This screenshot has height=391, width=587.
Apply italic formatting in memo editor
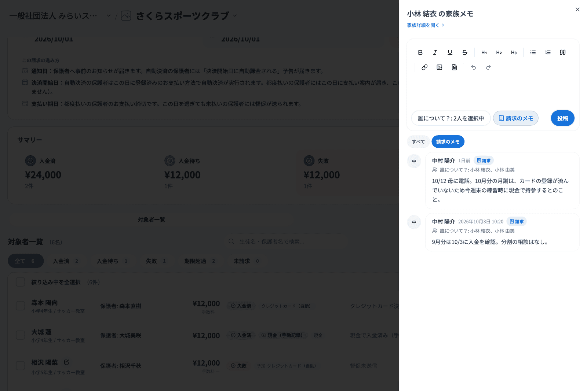(435, 52)
